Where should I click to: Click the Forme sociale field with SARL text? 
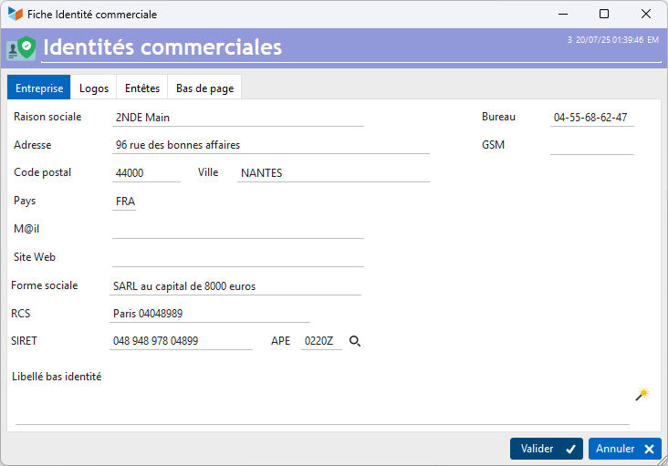pos(235,286)
